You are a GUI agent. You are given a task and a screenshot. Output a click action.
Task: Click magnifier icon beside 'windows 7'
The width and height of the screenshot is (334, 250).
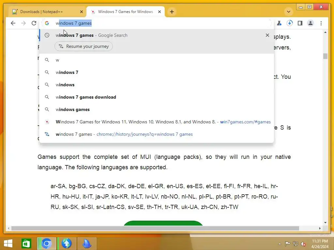point(47,73)
